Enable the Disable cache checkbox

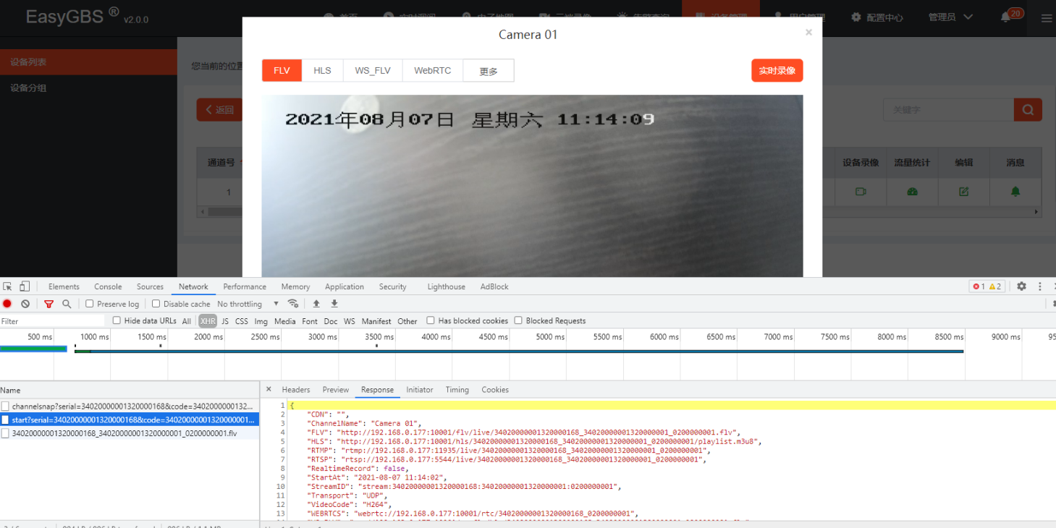156,304
